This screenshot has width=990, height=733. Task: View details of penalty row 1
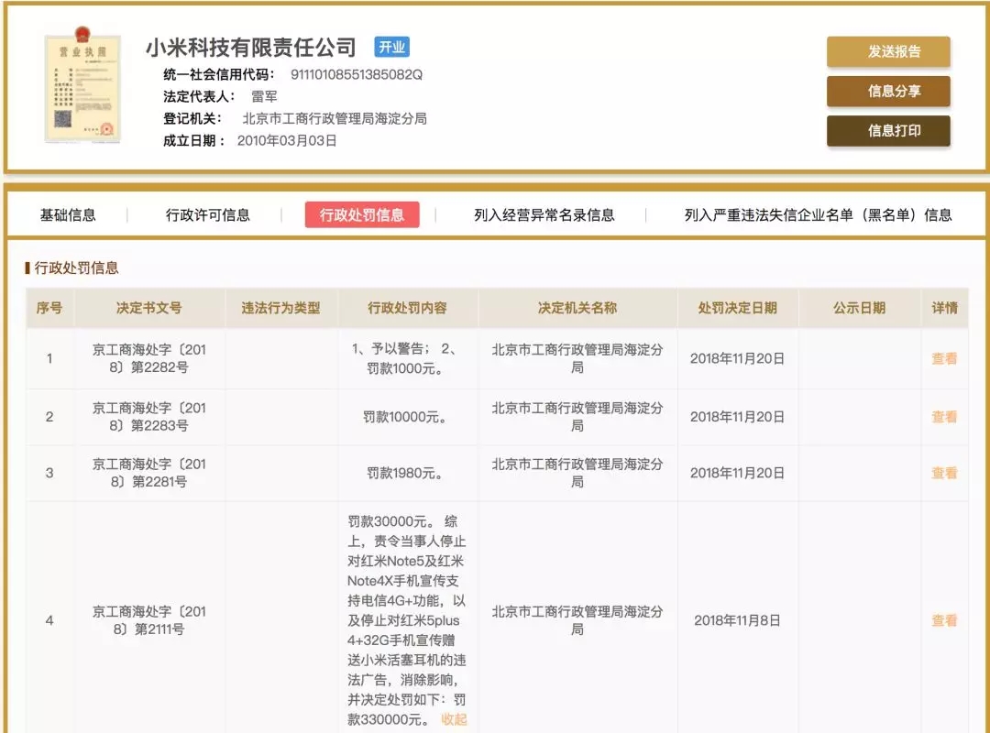click(944, 358)
